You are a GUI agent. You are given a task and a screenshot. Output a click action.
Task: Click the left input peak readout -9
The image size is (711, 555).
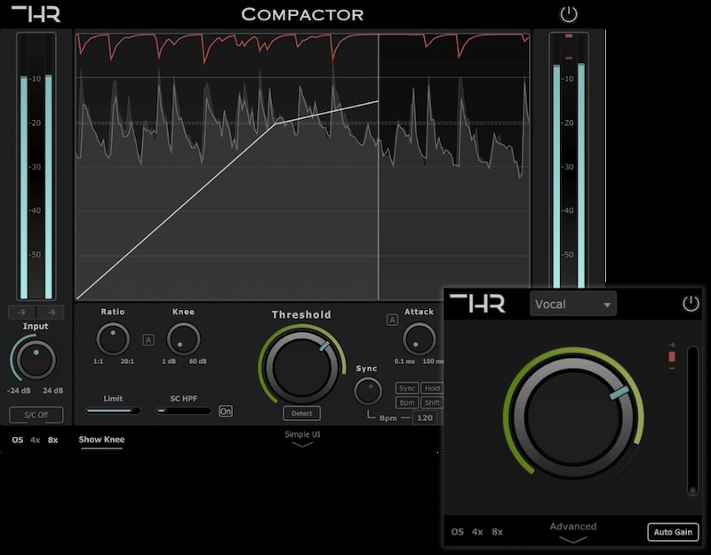21,313
